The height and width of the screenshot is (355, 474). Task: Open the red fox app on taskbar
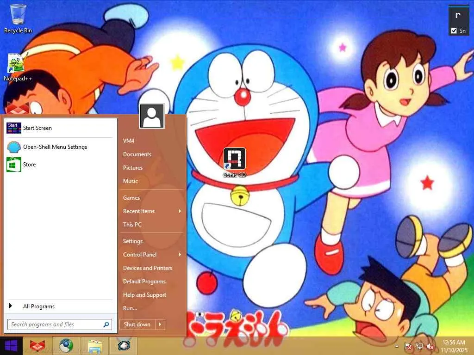coord(37,346)
